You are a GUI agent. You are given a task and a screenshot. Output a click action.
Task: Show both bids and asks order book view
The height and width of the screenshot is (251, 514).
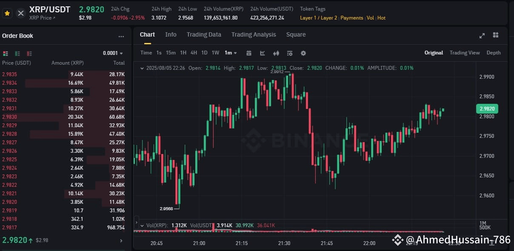click(x=6, y=53)
